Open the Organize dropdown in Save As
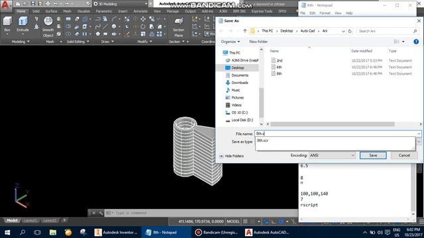The image size is (424, 238). [230, 42]
